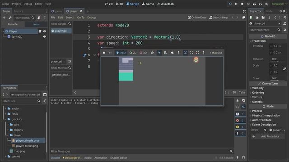The image size is (289, 162).
Task: Pause the game in the embedded game toolbar
Action: coord(104,53)
